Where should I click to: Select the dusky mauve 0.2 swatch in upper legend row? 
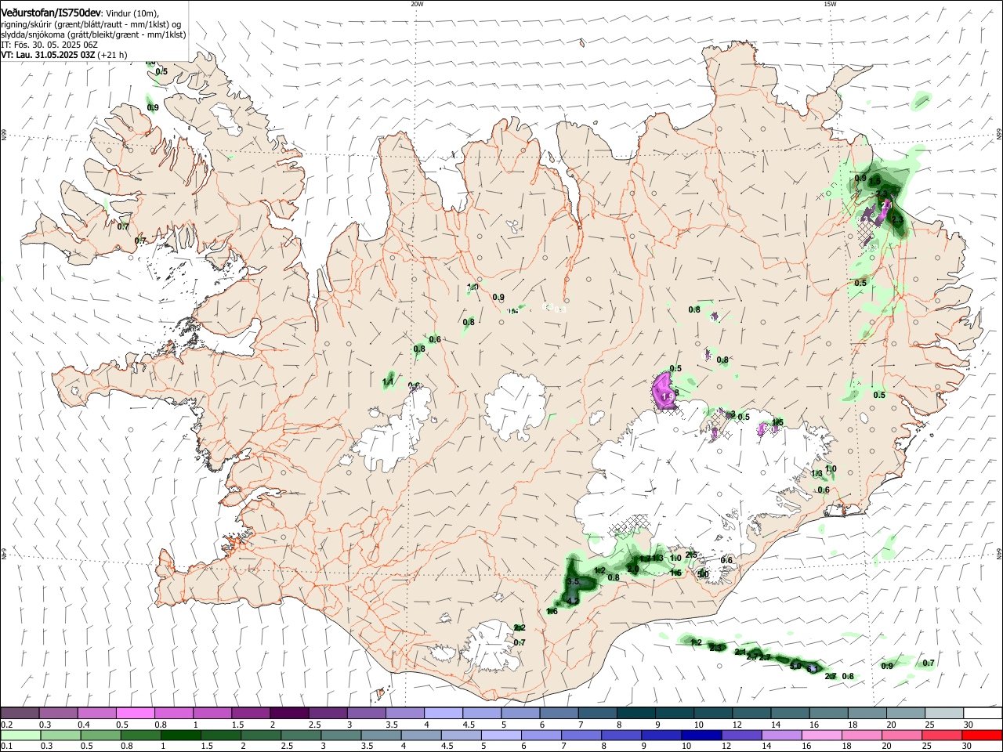pos(20,713)
